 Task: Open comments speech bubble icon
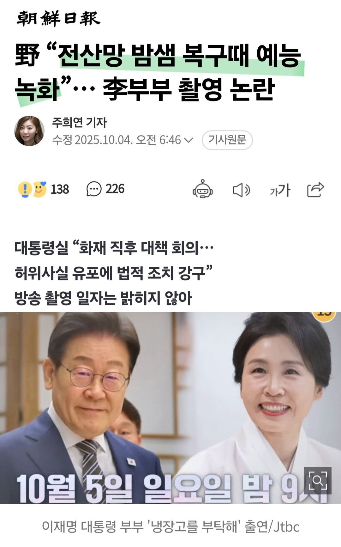94,189
